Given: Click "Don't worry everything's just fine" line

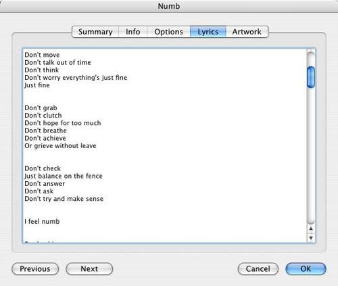Looking at the screenshot, I should (76, 78).
